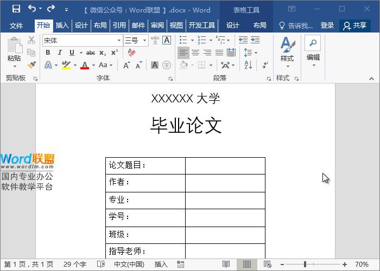Open the 段落 paragraph dialog launcher

pyautogui.click(x=269, y=79)
